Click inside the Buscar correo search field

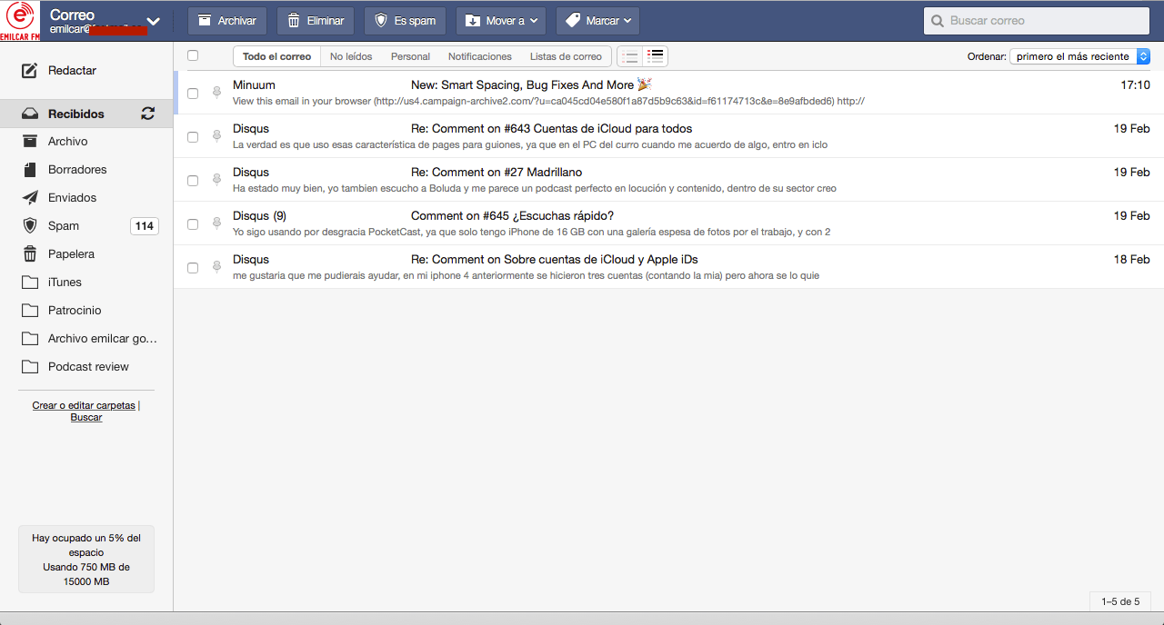point(1037,20)
